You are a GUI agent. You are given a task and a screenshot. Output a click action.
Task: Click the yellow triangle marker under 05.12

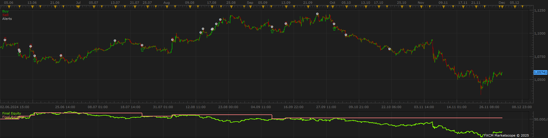[515, 7]
